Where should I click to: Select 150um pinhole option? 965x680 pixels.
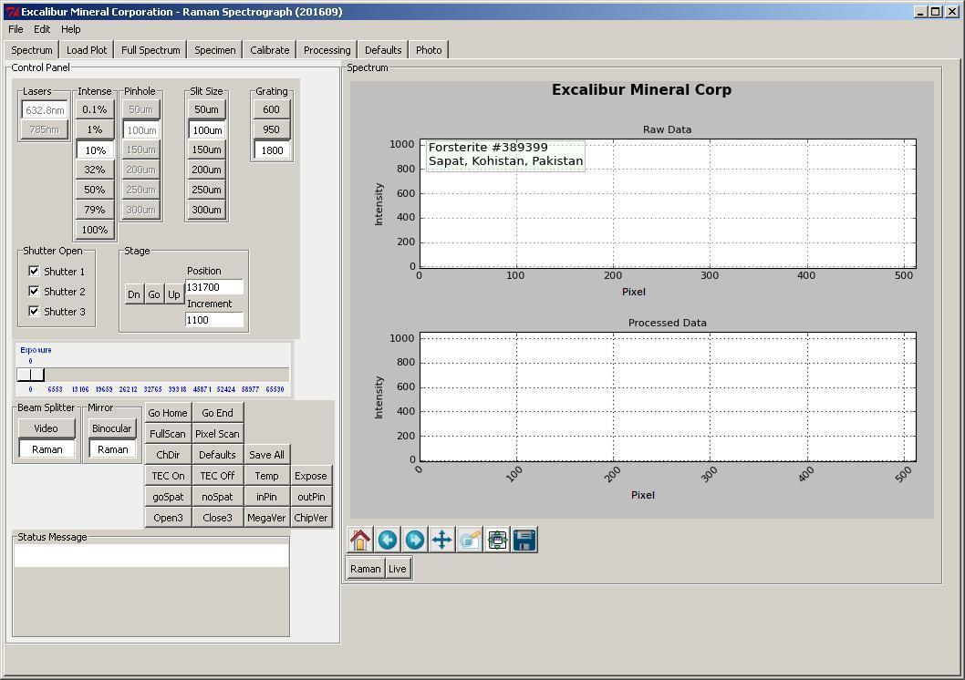pyautogui.click(x=141, y=149)
